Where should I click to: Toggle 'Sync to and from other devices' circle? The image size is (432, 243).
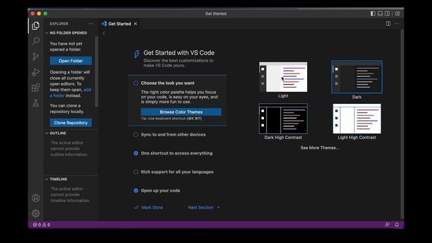click(136, 134)
